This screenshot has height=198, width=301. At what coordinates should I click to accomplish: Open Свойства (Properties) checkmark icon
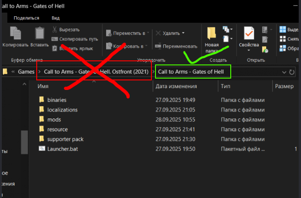(x=248, y=35)
